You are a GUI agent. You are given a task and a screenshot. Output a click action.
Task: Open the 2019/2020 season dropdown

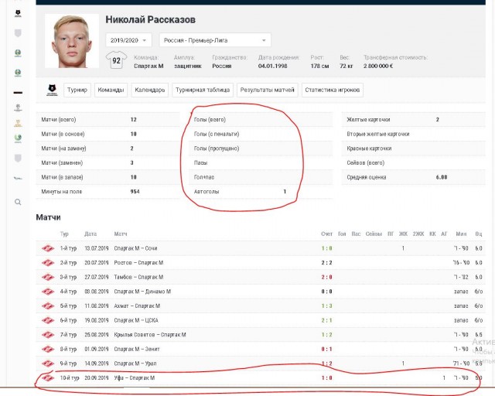[128, 40]
